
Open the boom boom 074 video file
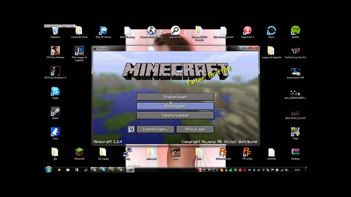point(295,73)
